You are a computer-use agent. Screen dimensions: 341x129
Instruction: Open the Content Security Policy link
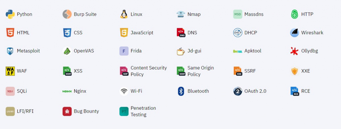click(x=143, y=71)
